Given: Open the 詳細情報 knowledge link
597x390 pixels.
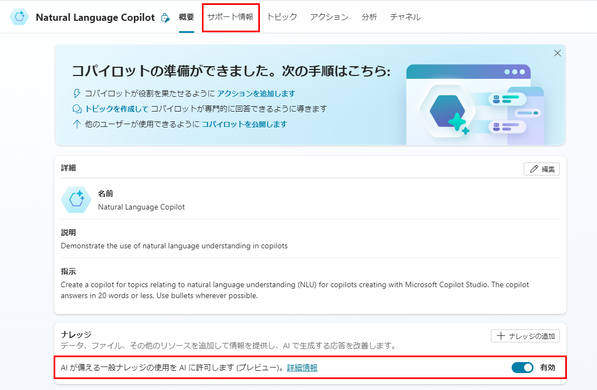Looking at the screenshot, I should pyautogui.click(x=302, y=368).
